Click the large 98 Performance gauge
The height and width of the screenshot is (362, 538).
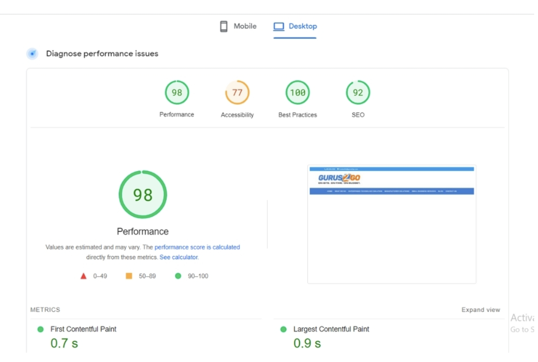143,195
